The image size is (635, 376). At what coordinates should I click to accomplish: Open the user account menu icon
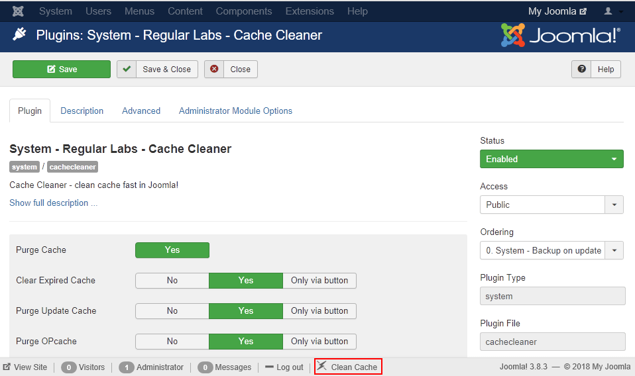tap(608, 11)
